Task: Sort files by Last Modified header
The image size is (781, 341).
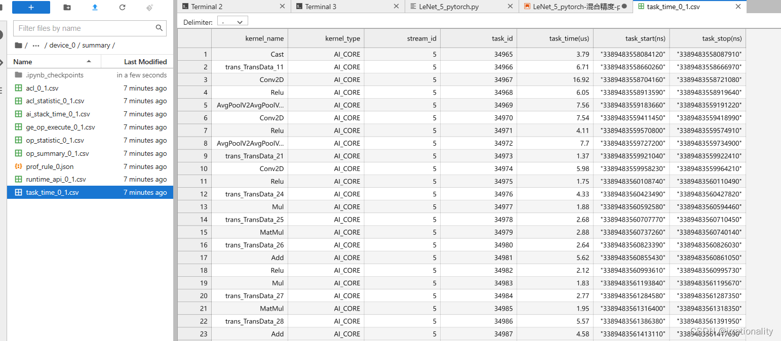Action: tap(137, 62)
